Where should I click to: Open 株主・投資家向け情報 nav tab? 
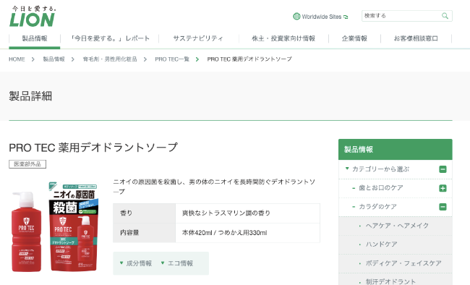point(283,38)
